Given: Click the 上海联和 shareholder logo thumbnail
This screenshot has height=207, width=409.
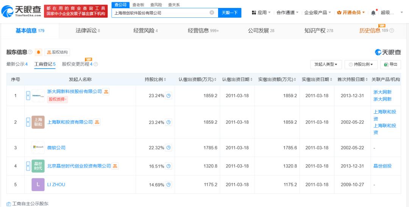Looking at the screenshot, I should click(38, 122).
